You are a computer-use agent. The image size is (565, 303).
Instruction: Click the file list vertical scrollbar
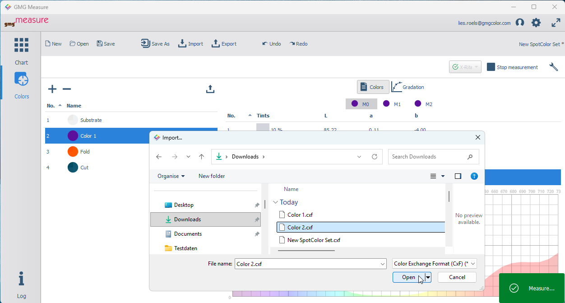pyautogui.click(x=449, y=196)
